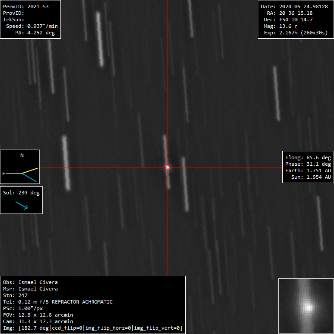Click the north label on the compass
Image resolution: width=334 pixels, height=334 pixels.
pyautogui.click(x=22, y=155)
